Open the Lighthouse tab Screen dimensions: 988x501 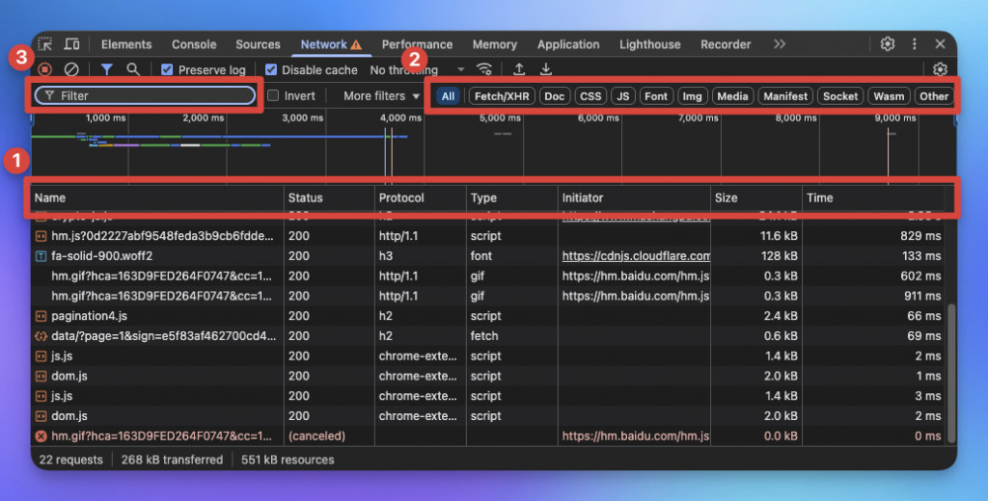(x=649, y=44)
